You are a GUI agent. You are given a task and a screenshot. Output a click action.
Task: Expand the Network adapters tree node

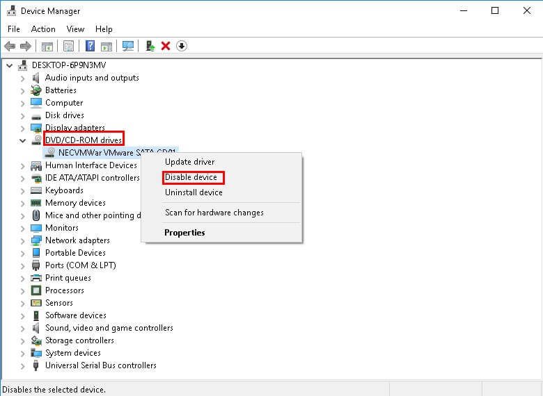tap(22, 240)
